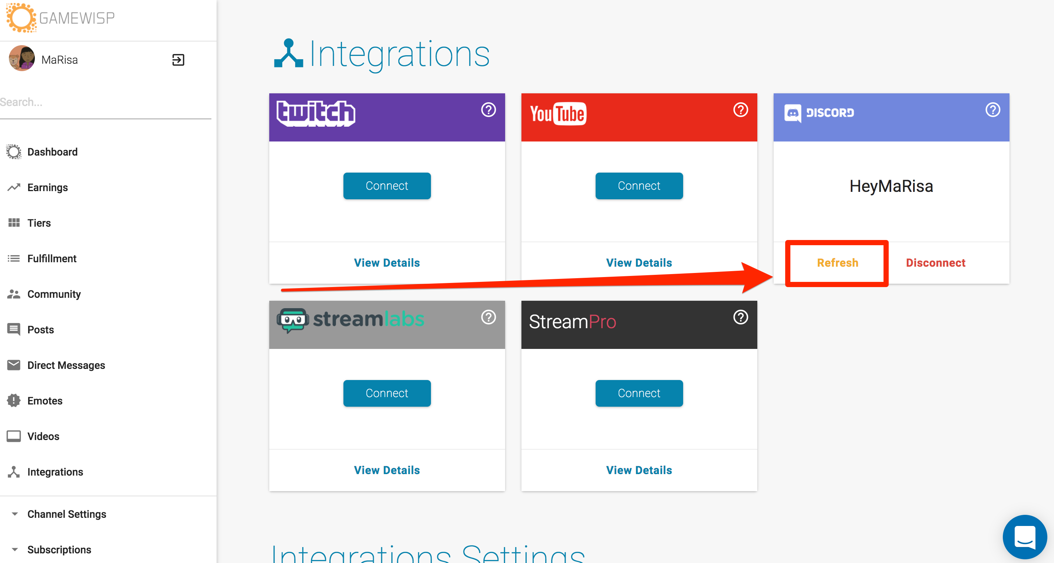Click the StreamPro card help icon

click(x=740, y=317)
